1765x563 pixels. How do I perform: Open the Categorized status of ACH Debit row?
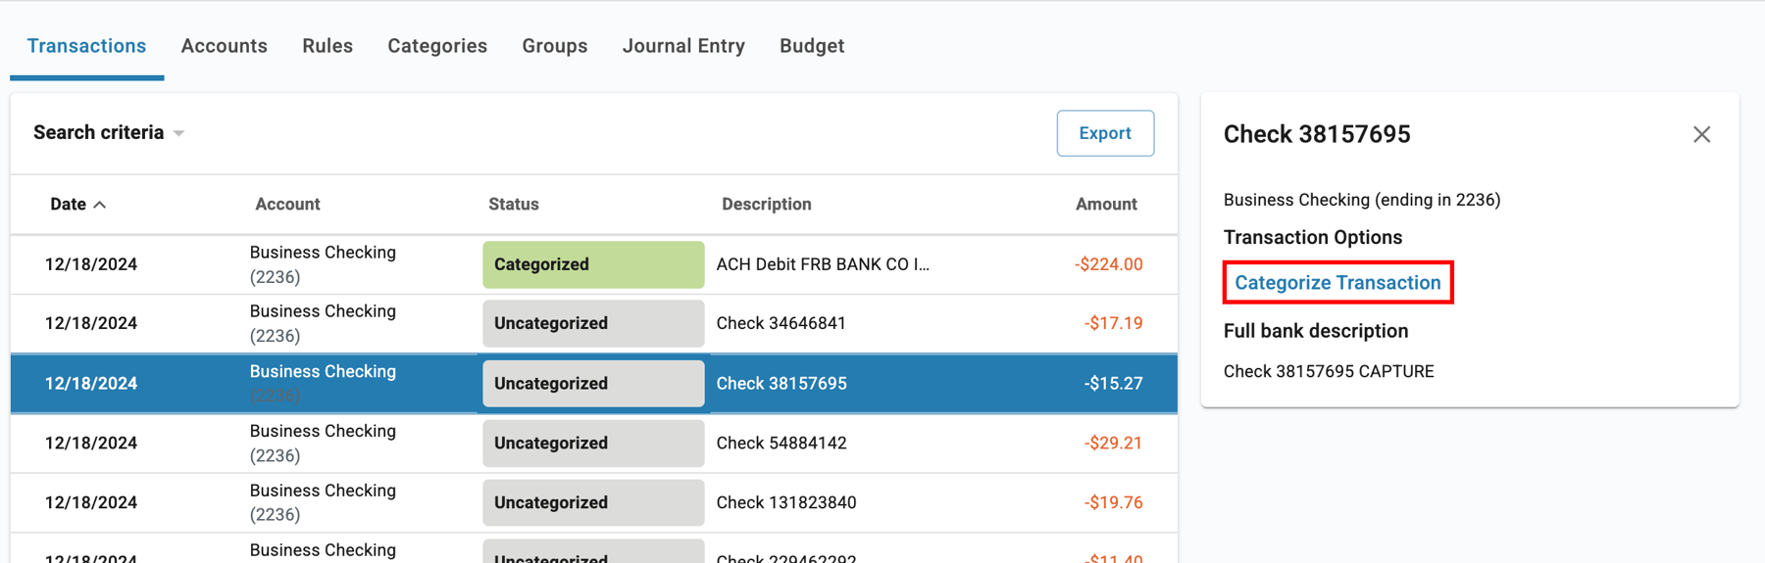click(592, 264)
